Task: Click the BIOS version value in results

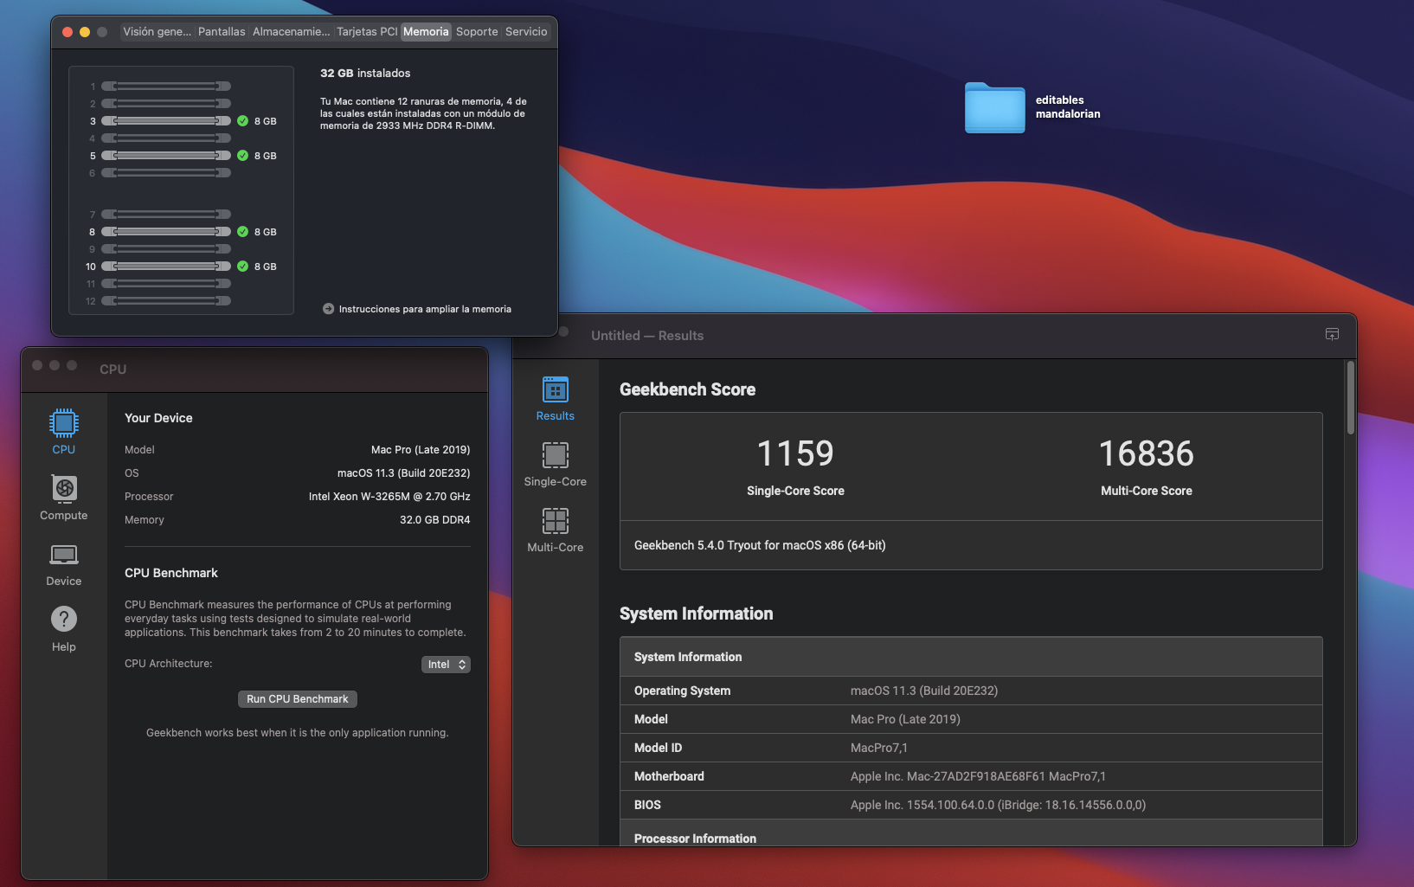Action: [x=998, y=805]
